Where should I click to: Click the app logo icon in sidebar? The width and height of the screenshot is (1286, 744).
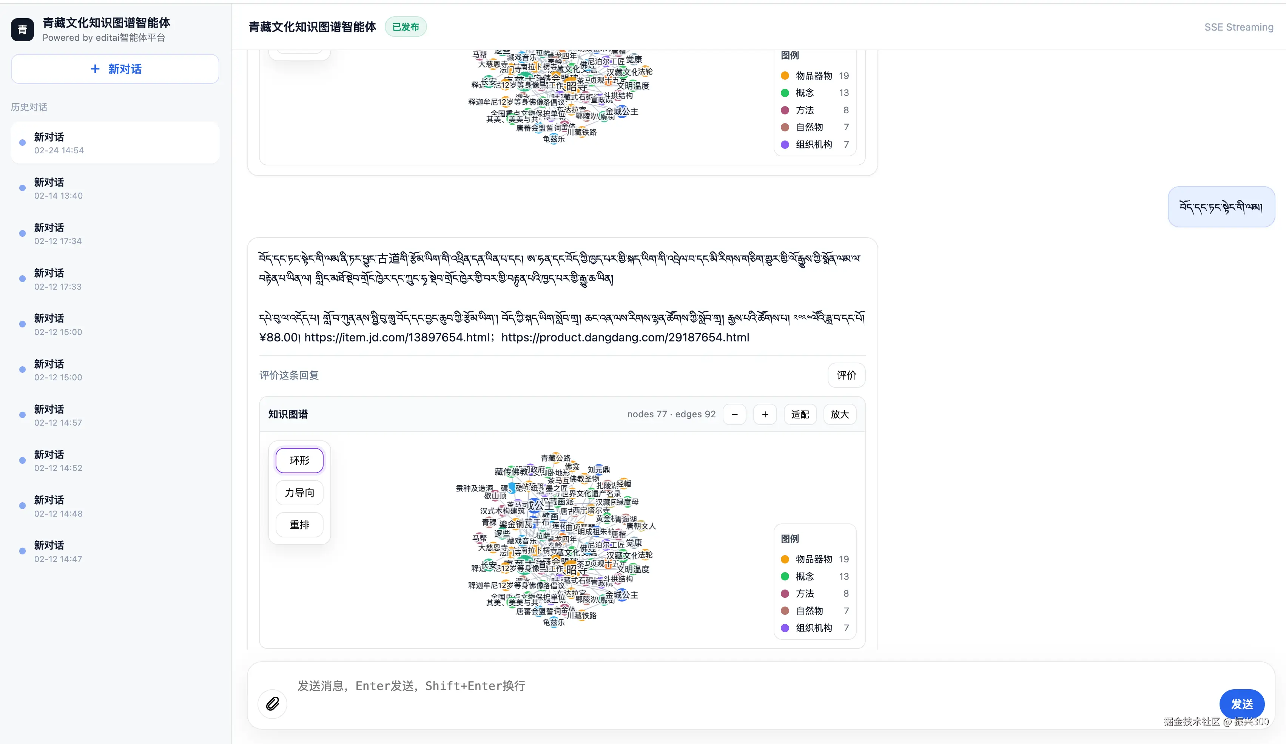[22, 29]
